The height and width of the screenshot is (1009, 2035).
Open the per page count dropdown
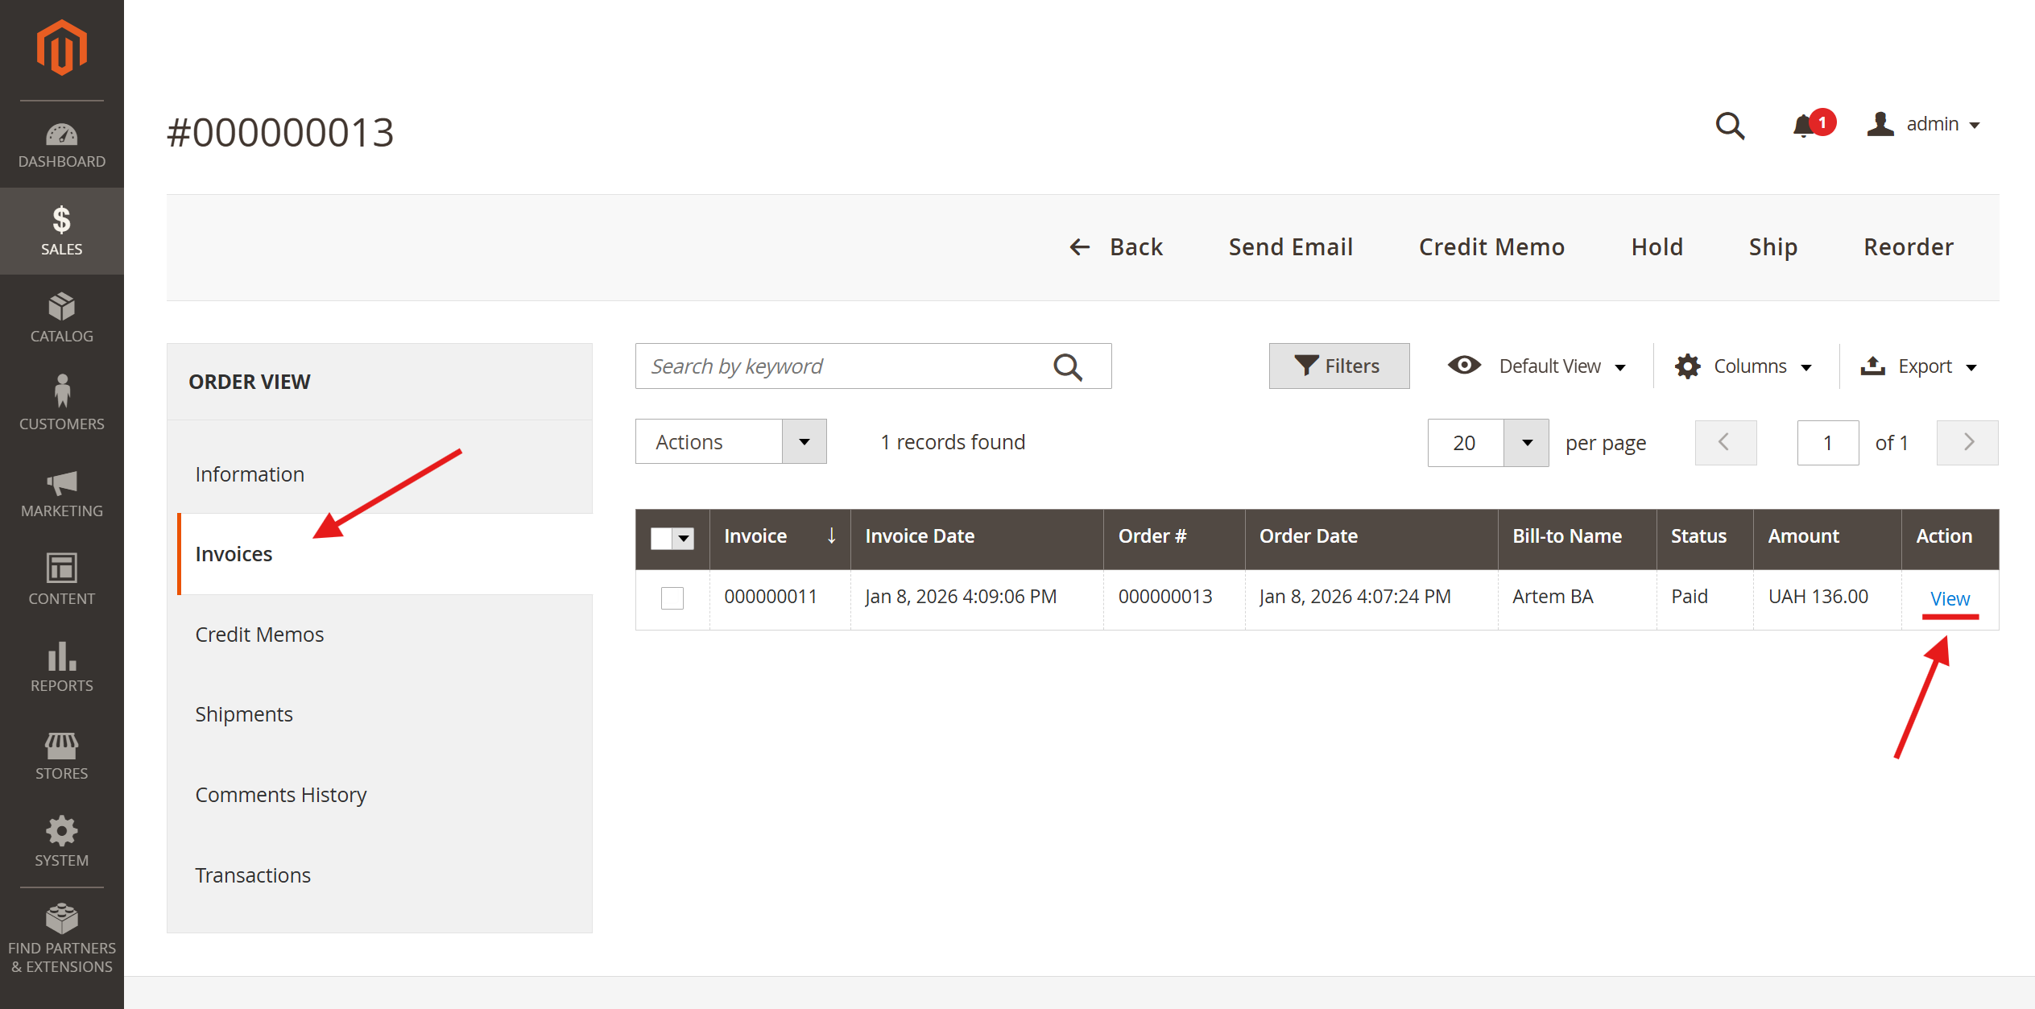(1526, 443)
